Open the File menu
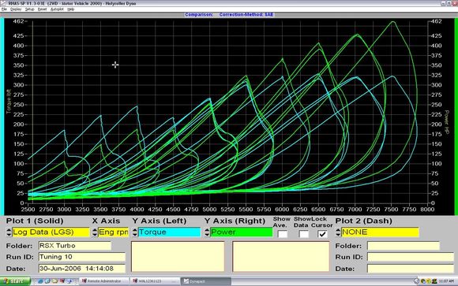Image resolution: width=458 pixels, height=286 pixels. pyautogui.click(x=4, y=9)
